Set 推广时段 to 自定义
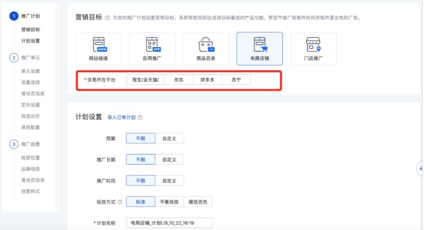Image resolution: width=424 pixels, height=230 pixels. click(x=169, y=181)
